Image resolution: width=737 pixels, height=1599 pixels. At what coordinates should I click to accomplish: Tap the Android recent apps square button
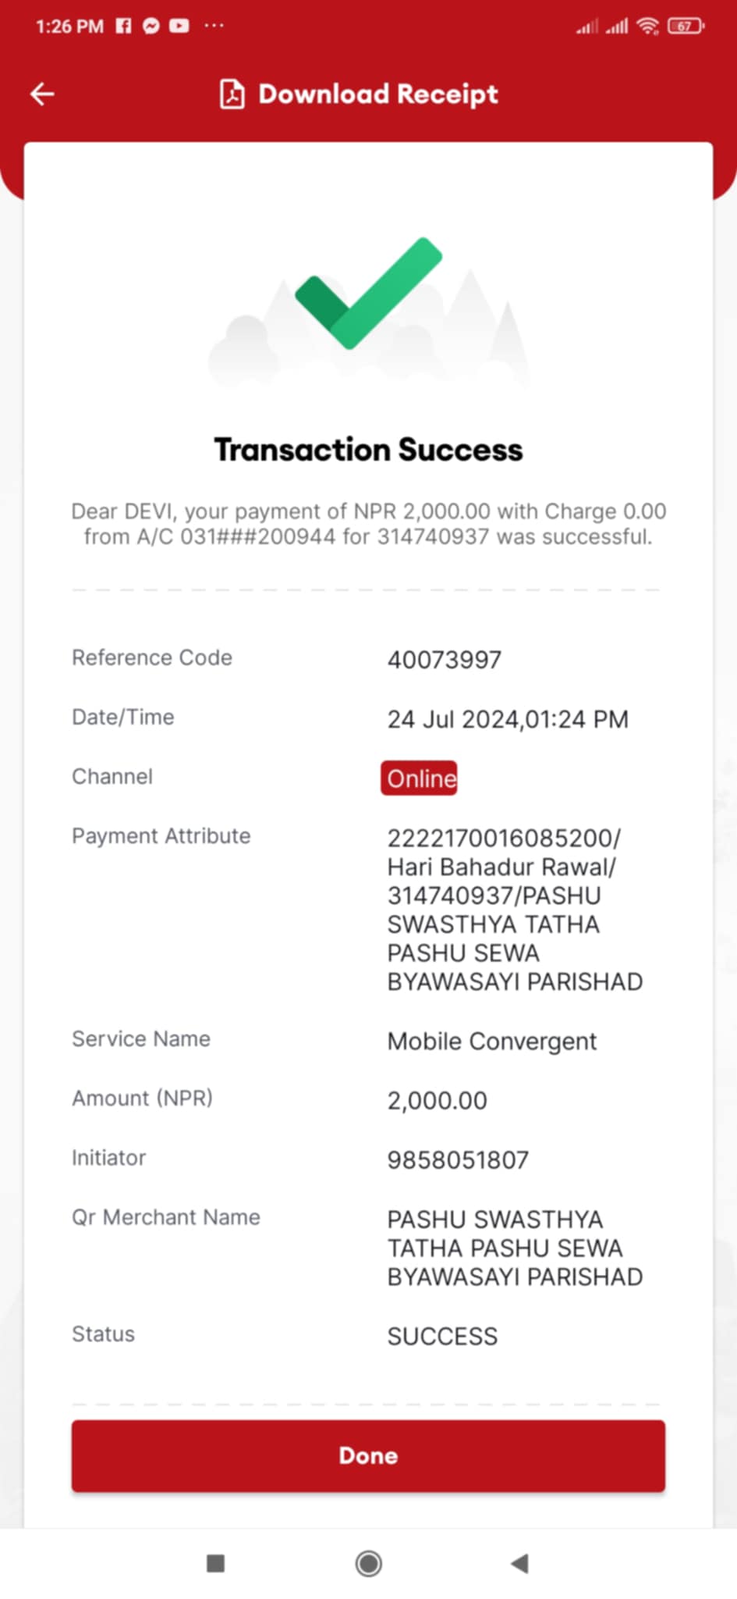coord(215,1563)
